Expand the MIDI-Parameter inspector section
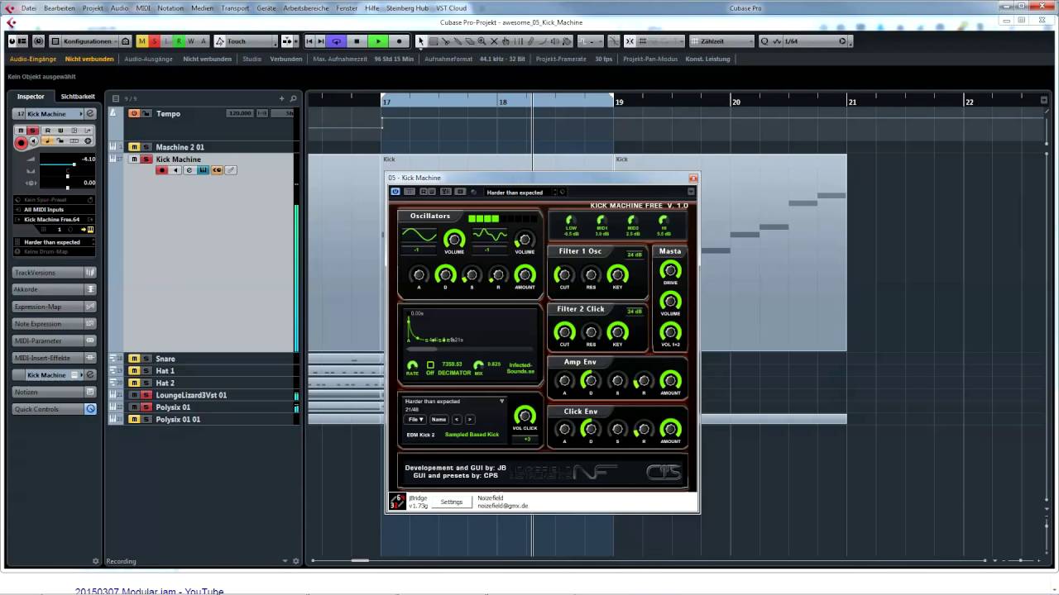This screenshot has height=595, width=1059. pyautogui.click(x=54, y=340)
